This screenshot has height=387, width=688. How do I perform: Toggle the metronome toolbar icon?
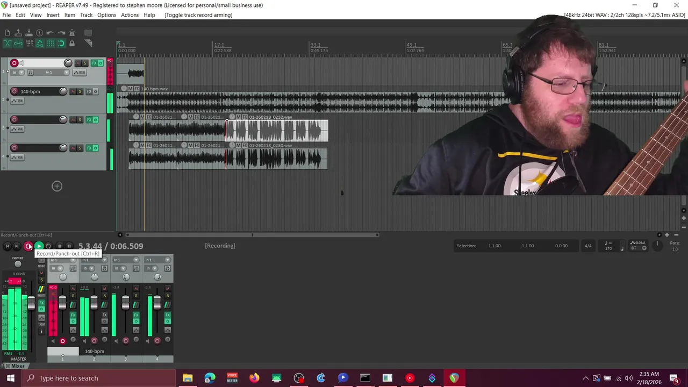[x=72, y=33]
